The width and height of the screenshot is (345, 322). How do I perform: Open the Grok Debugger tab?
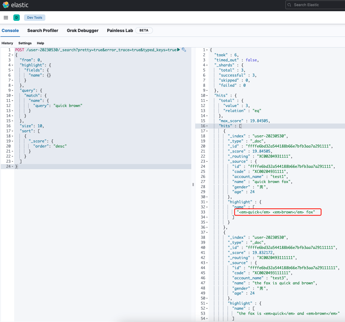[x=82, y=30]
